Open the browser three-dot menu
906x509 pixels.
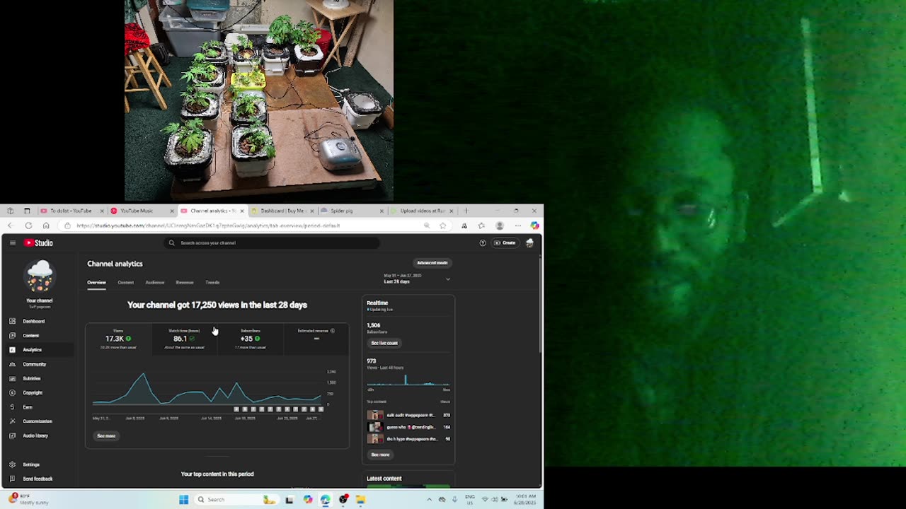click(518, 226)
